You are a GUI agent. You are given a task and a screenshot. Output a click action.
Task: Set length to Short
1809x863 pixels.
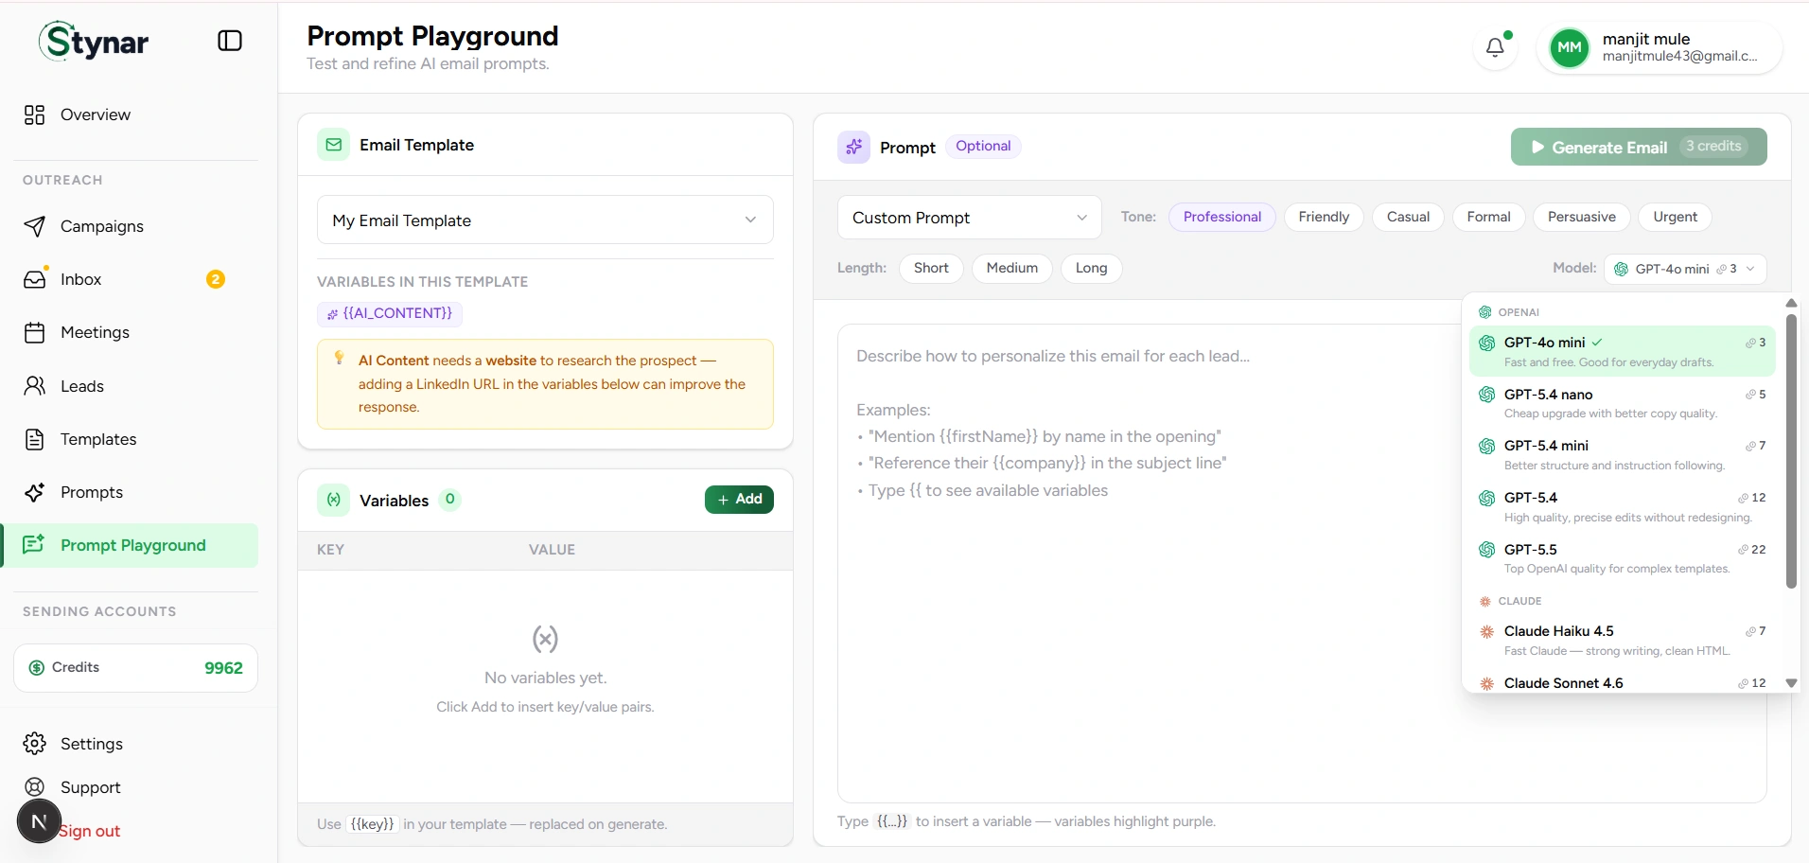click(x=931, y=268)
